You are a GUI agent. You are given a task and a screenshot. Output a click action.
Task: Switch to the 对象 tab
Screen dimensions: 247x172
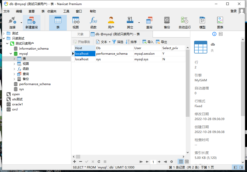(80, 34)
